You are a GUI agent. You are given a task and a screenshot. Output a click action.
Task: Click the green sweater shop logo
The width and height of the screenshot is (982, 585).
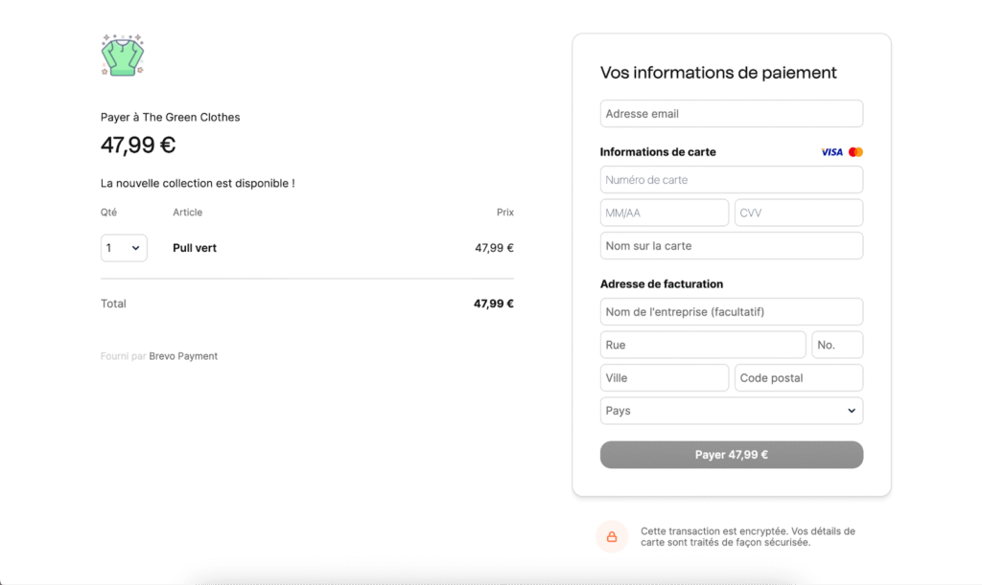point(122,56)
